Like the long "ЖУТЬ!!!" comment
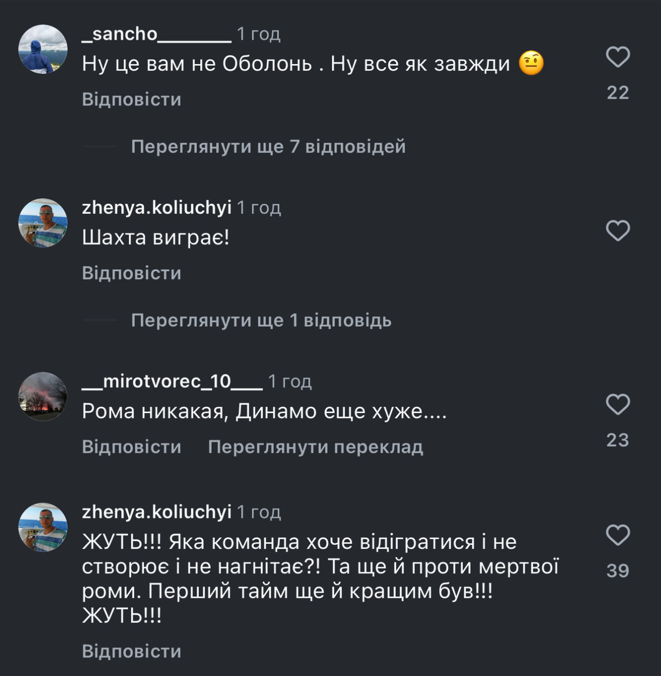This screenshot has width=661, height=676. [618, 535]
